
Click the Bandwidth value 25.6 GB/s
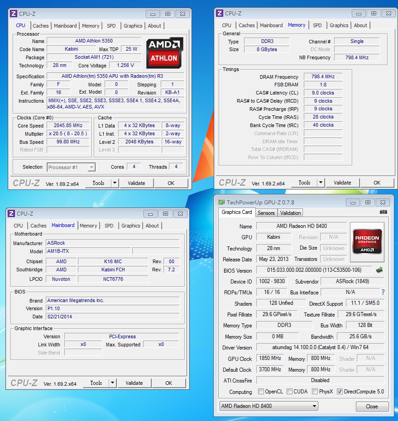tap(360, 336)
